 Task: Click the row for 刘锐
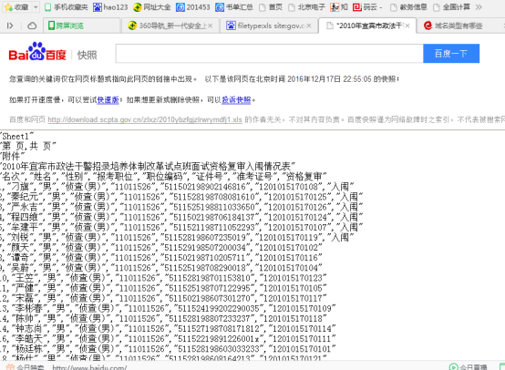177,237
